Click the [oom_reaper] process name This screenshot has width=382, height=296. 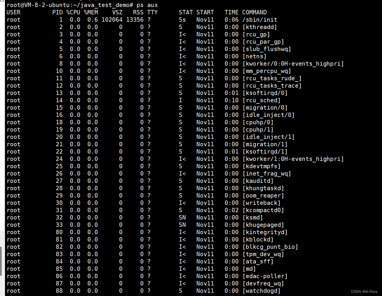263,195
